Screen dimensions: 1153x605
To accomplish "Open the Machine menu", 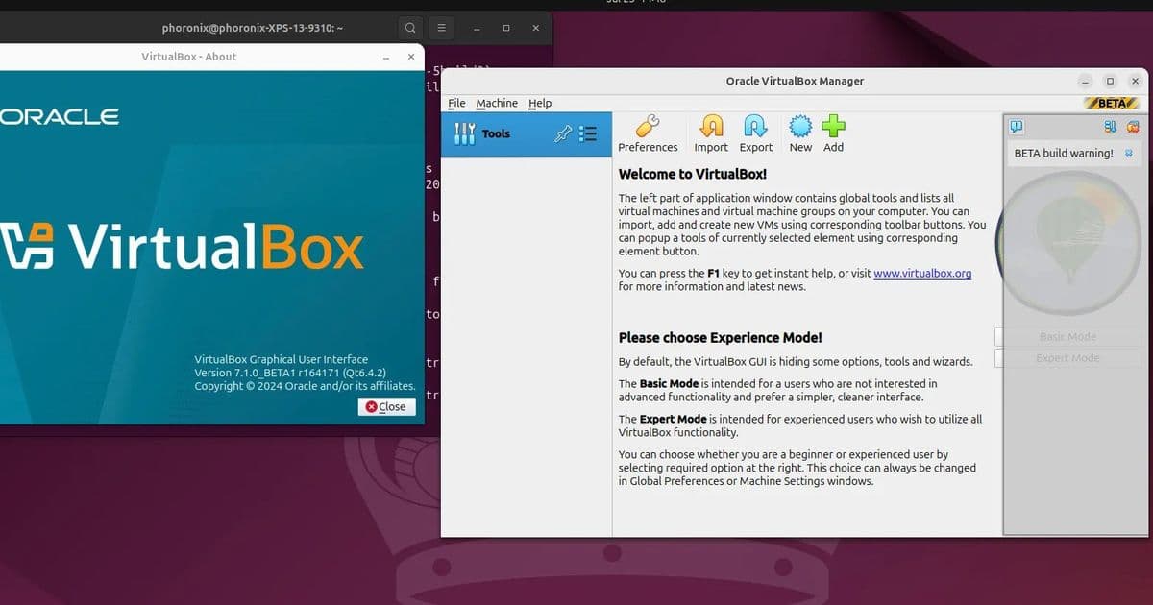I will click(497, 103).
